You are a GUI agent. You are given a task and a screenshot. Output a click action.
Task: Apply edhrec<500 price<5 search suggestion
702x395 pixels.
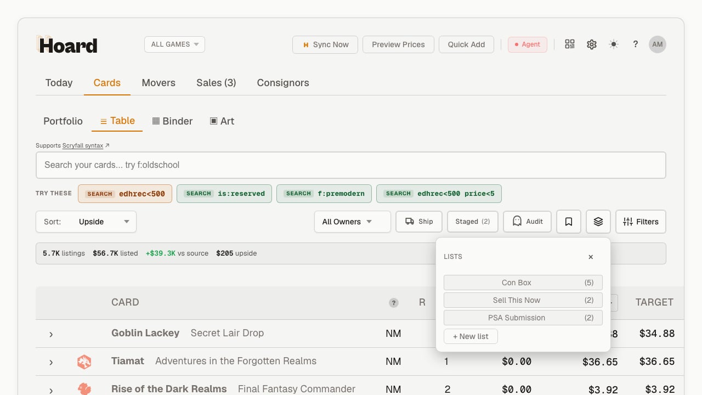tap(439, 194)
